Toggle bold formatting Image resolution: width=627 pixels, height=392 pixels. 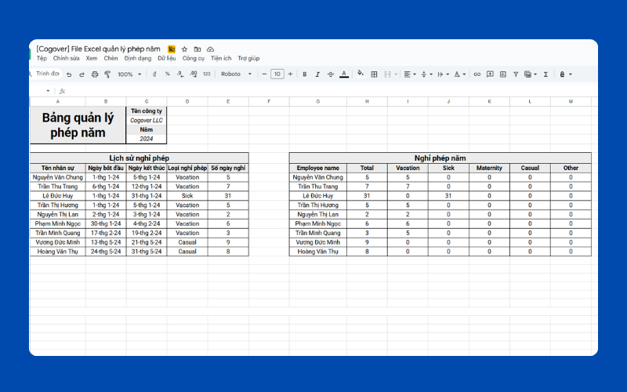click(x=304, y=74)
